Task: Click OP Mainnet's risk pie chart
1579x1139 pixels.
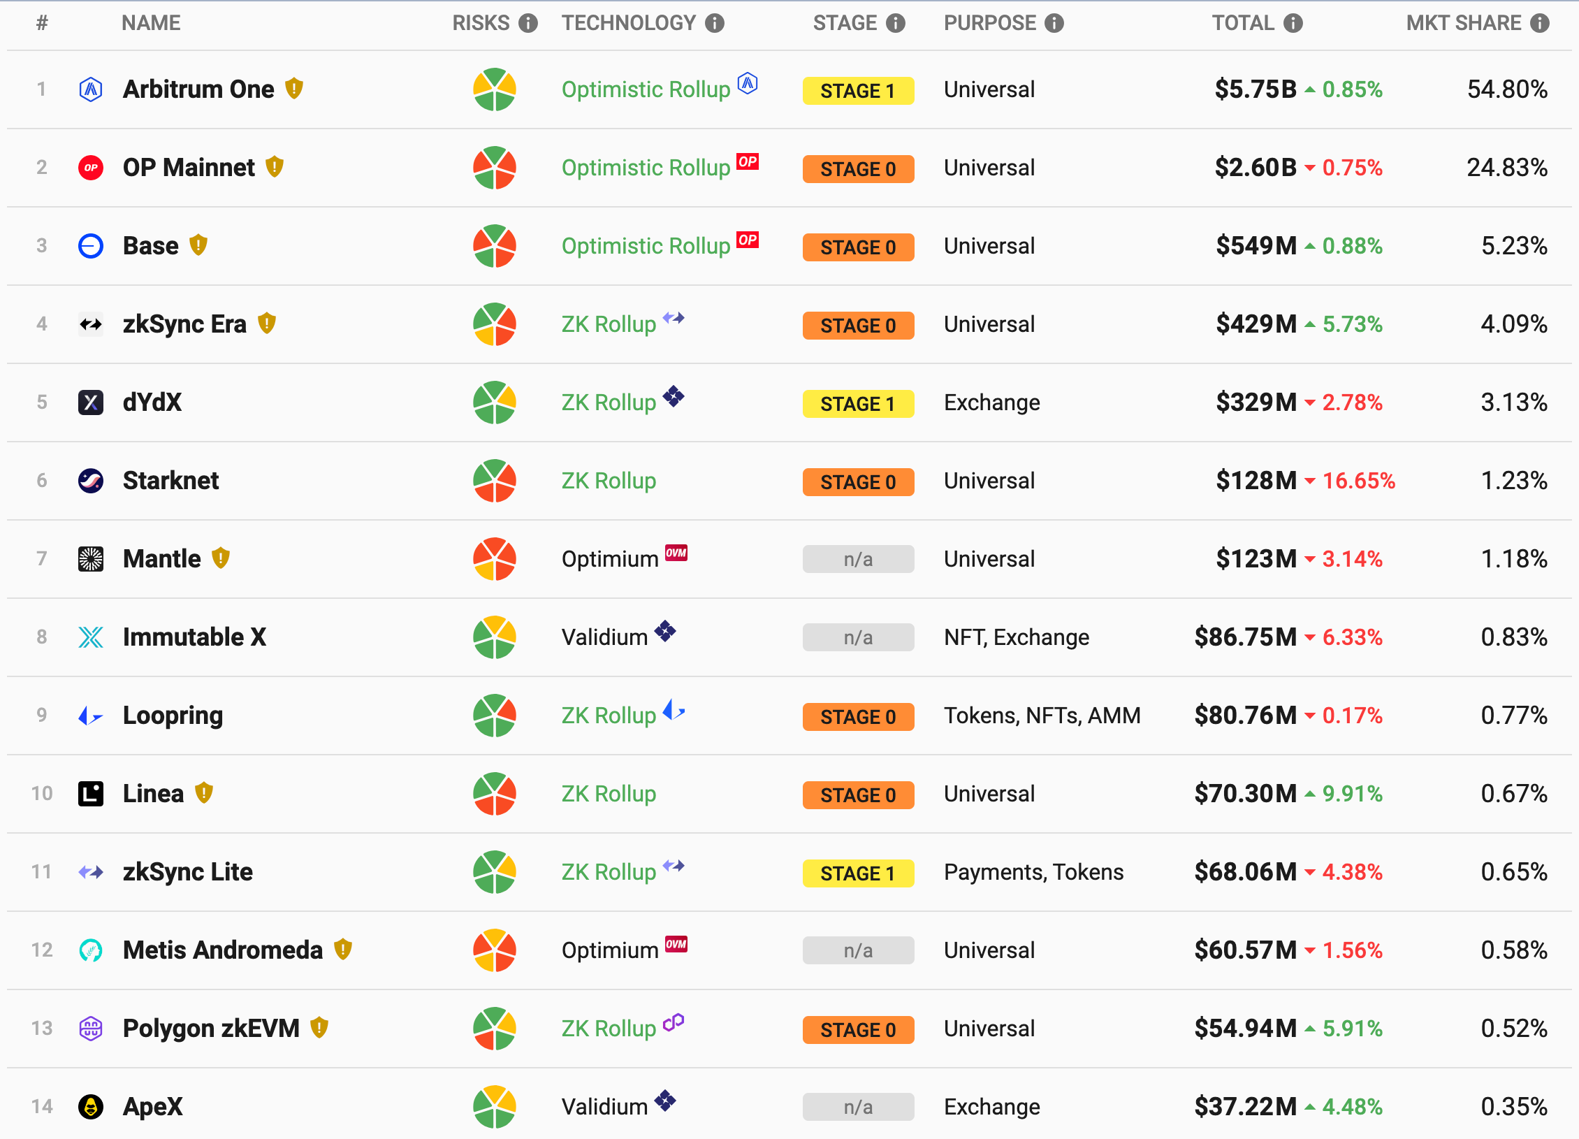Action: pyautogui.click(x=495, y=168)
